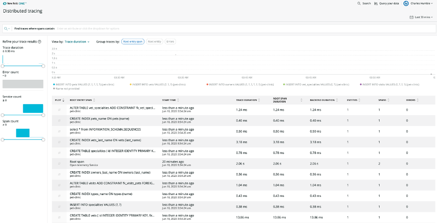Toggle plot for CREATE TABLE vets row
This screenshot has height=223, width=437.
59,217
